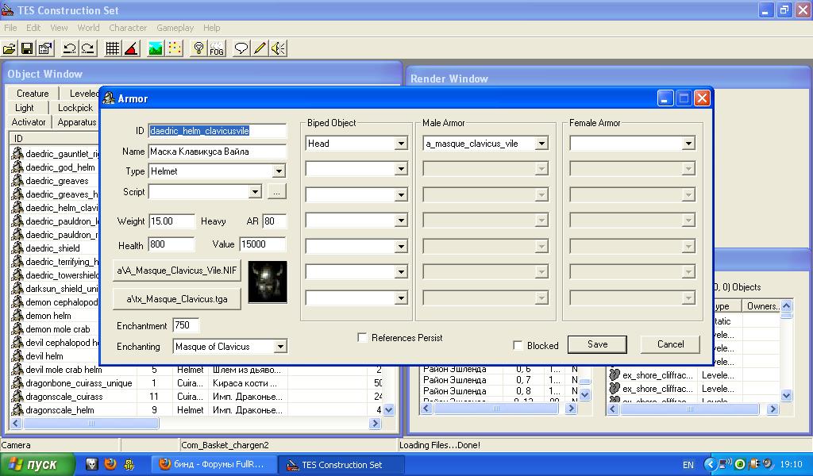Click the armor icon beside demon mole crab
The width and height of the screenshot is (813, 476).
coord(17,328)
